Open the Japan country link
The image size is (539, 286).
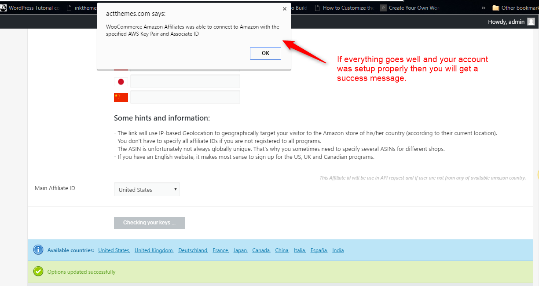coord(241,250)
